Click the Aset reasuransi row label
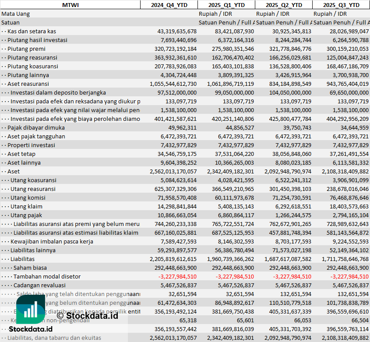The image size is (370, 342). tap(28, 84)
